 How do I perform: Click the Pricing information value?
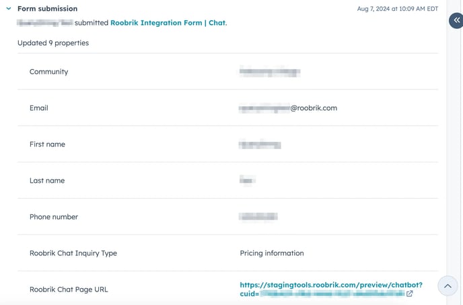tap(272, 253)
